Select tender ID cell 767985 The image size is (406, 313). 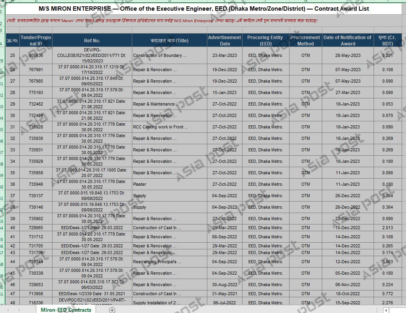[x=36, y=81]
